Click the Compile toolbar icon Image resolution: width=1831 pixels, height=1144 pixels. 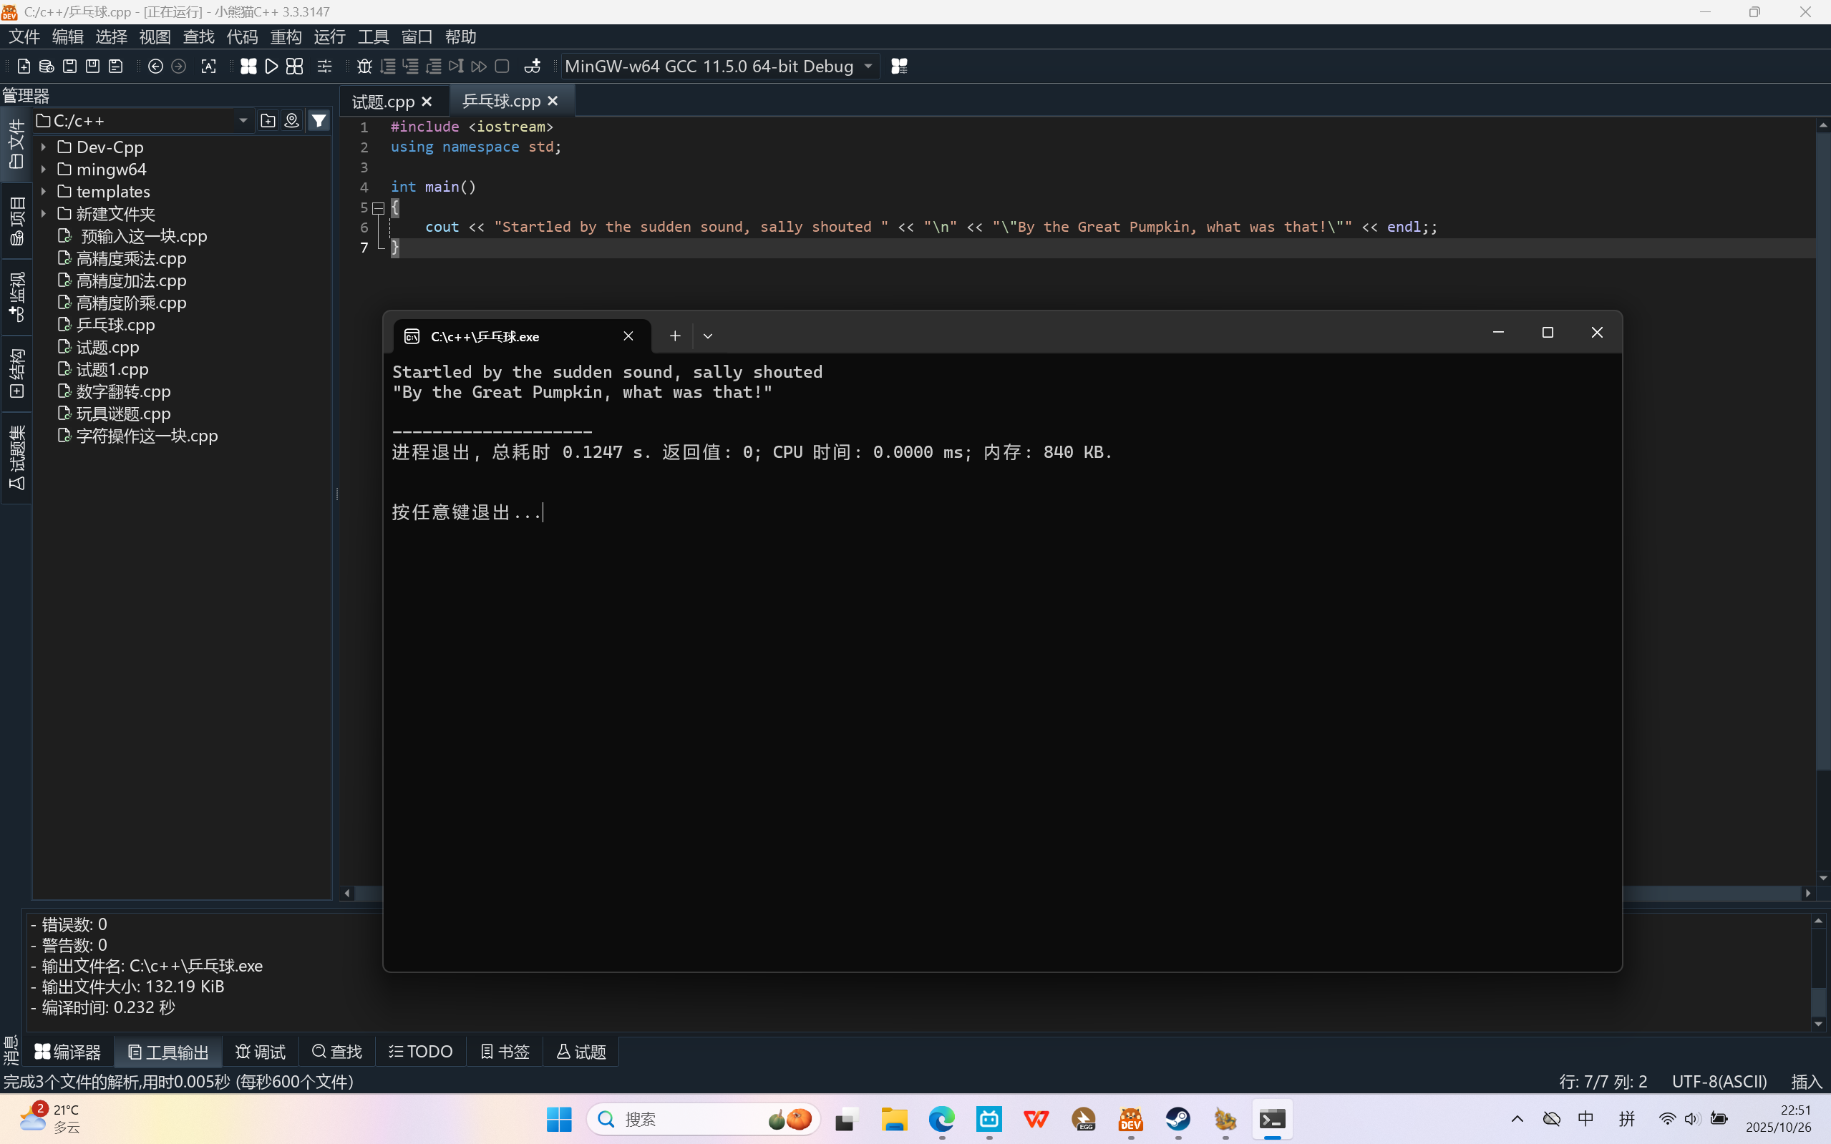248,67
